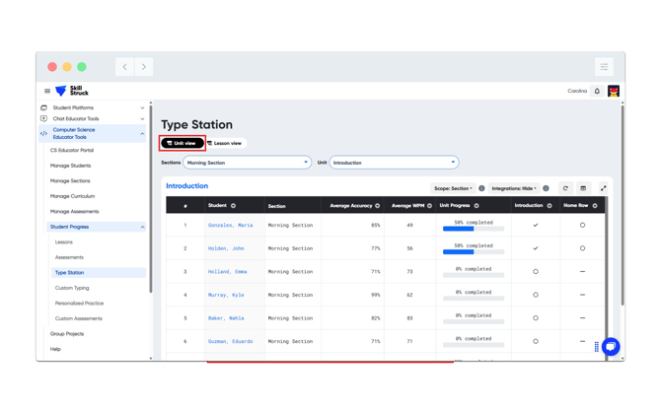Click the main page vertical scrollbar

(x=623, y=205)
